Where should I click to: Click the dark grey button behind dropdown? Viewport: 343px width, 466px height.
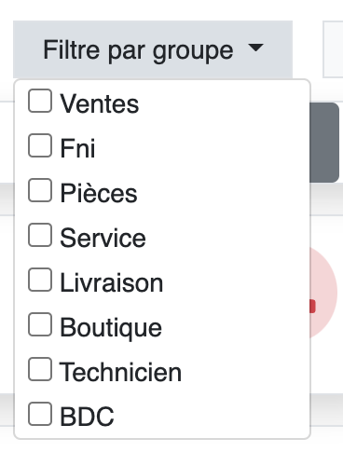click(324, 143)
